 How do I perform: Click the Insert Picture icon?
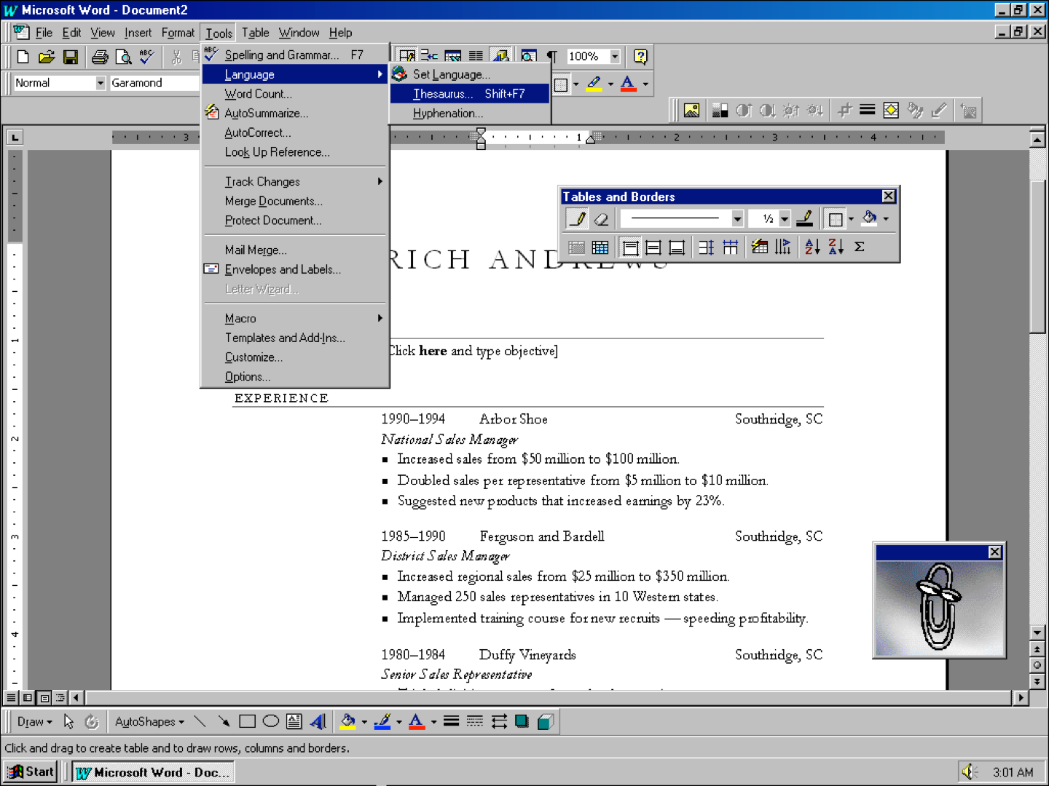click(691, 111)
